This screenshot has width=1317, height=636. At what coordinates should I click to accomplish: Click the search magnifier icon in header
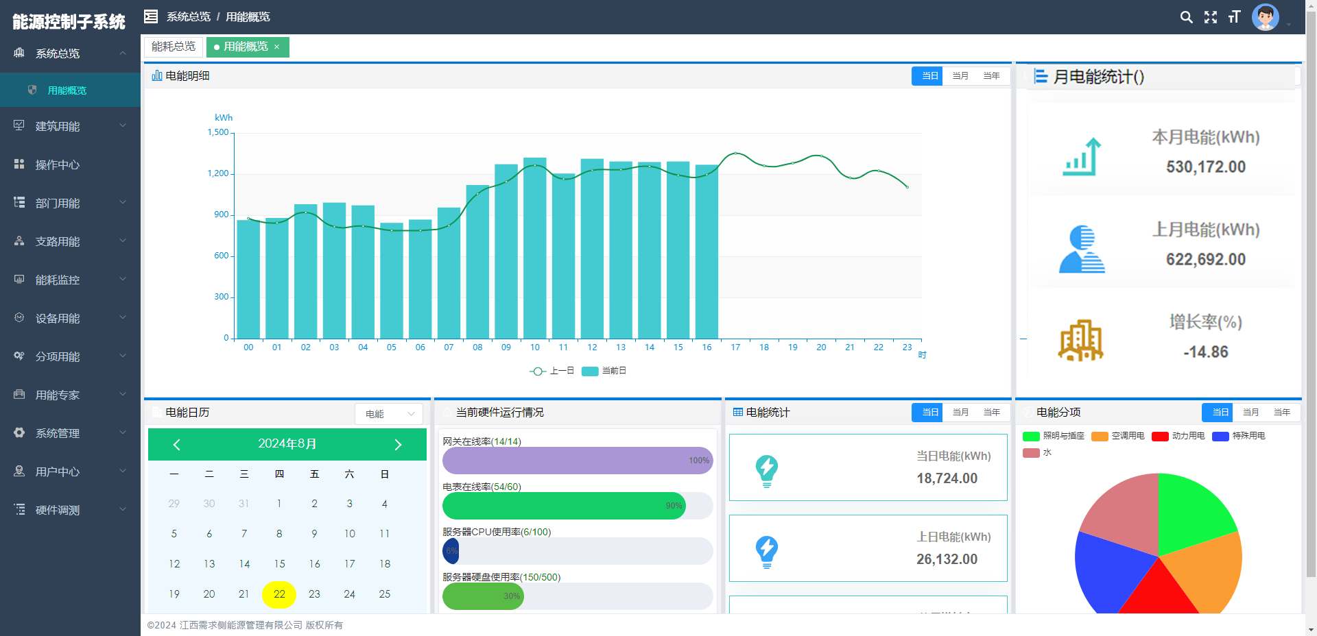tap(1186, 17)
